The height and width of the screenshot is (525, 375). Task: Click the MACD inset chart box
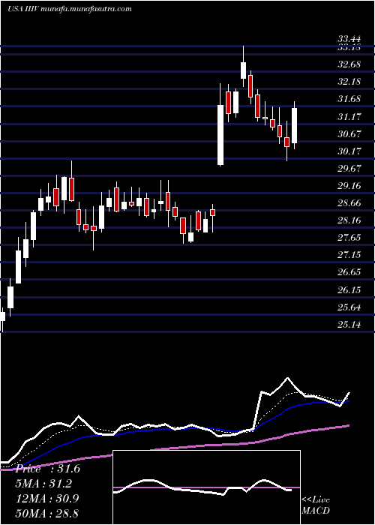(x=206, y=487)
